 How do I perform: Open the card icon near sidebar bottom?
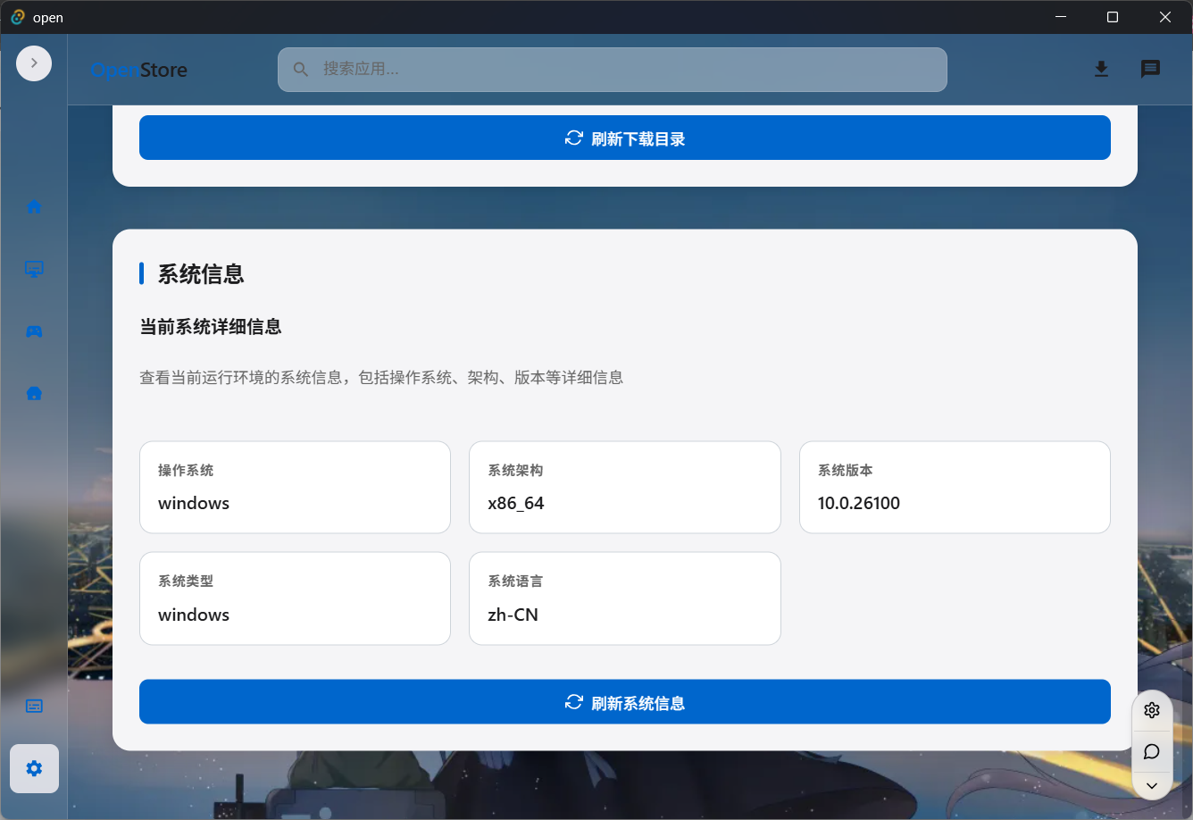pyautogui.click(x=34, y=706)
